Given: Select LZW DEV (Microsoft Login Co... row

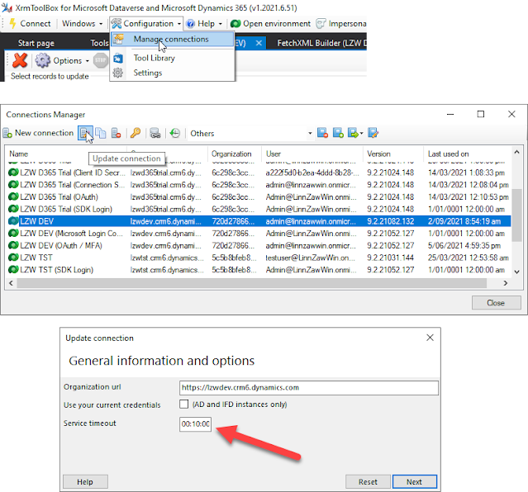Looking at the screenshot, I should pos(259,234).
